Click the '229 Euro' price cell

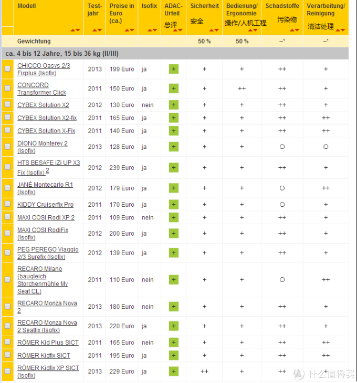point(122,371)
